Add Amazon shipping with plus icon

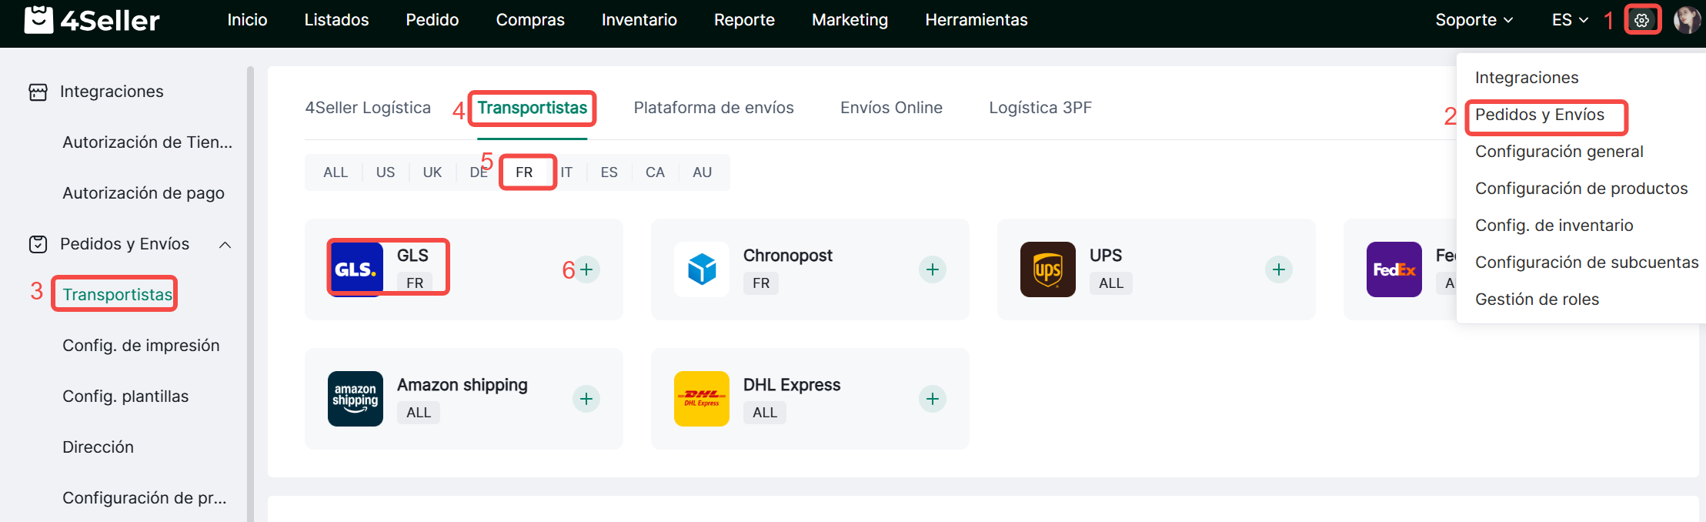point(586,399)
